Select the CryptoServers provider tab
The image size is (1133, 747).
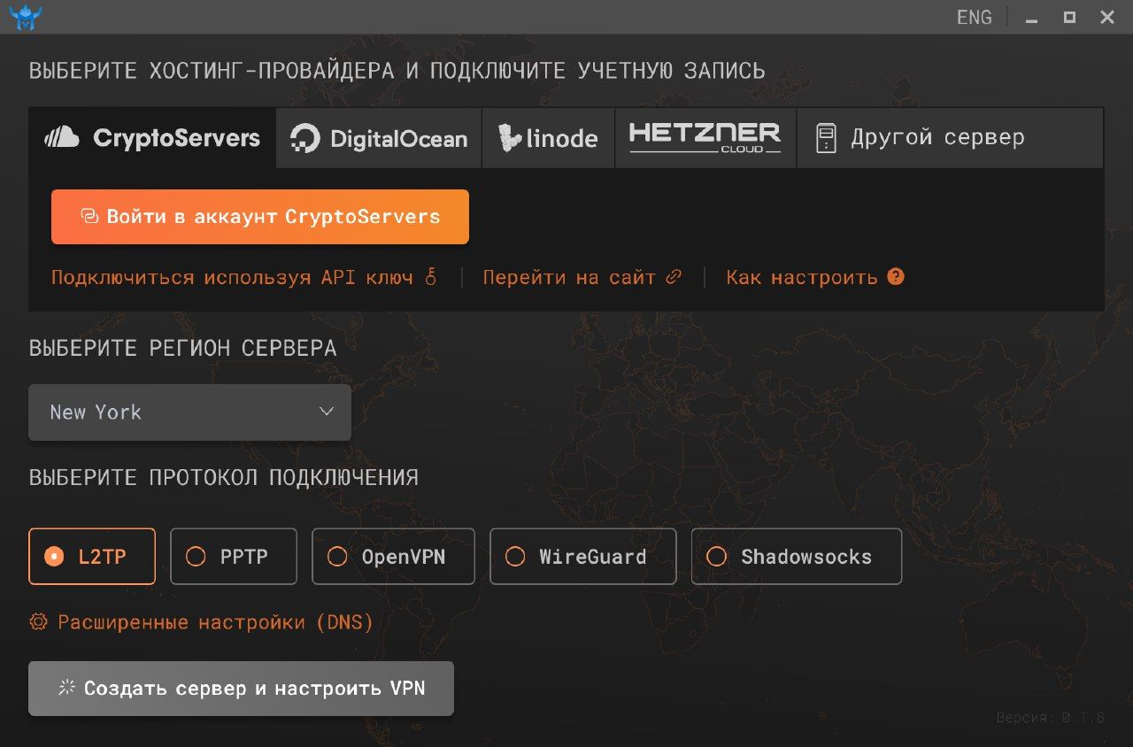click(x=152, y=138)
